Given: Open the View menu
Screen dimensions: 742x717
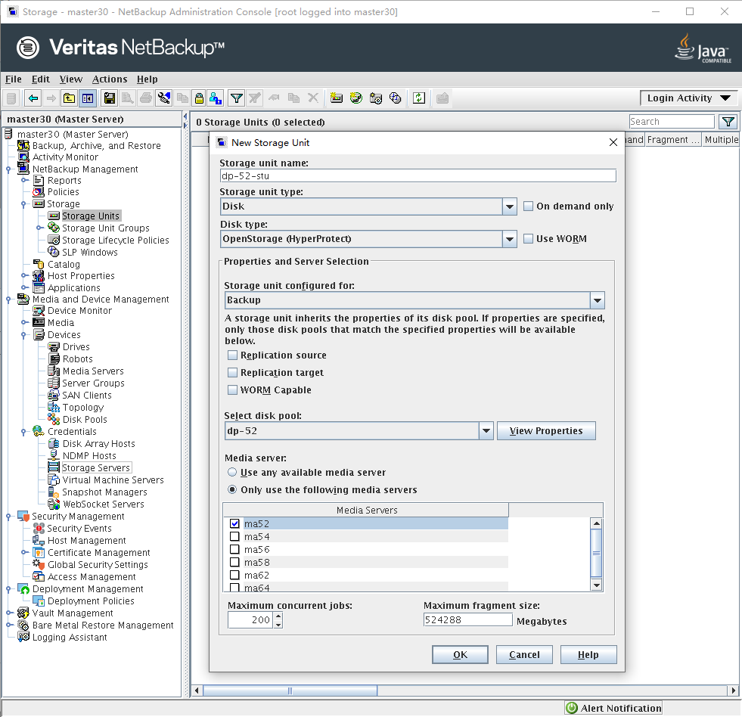Looking at the screenshot, I should [71, 79].
